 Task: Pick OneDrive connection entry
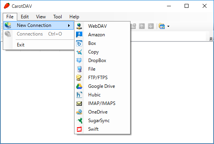pos(102,112)
